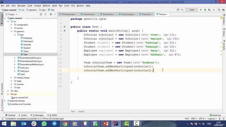Expand External Libraries node
This screenshot has width=226, height=127.
click(x=5, y=101)
